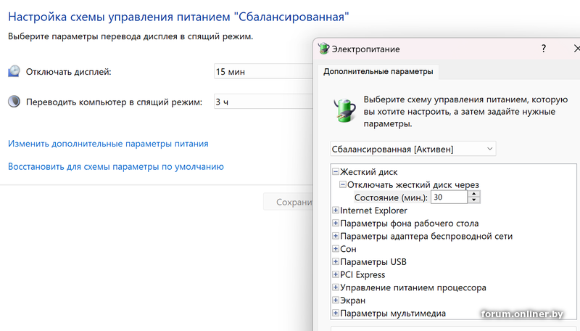The image size is (580, 331).
Task: Open the sleep mode 3 ч dropdown
Action: [x=262, y=102]
